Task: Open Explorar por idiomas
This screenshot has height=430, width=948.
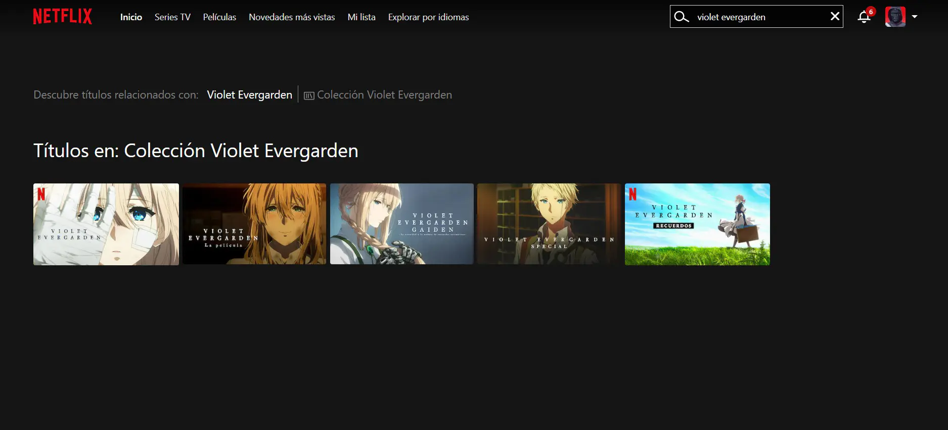Action: click(x=428, y=17)
